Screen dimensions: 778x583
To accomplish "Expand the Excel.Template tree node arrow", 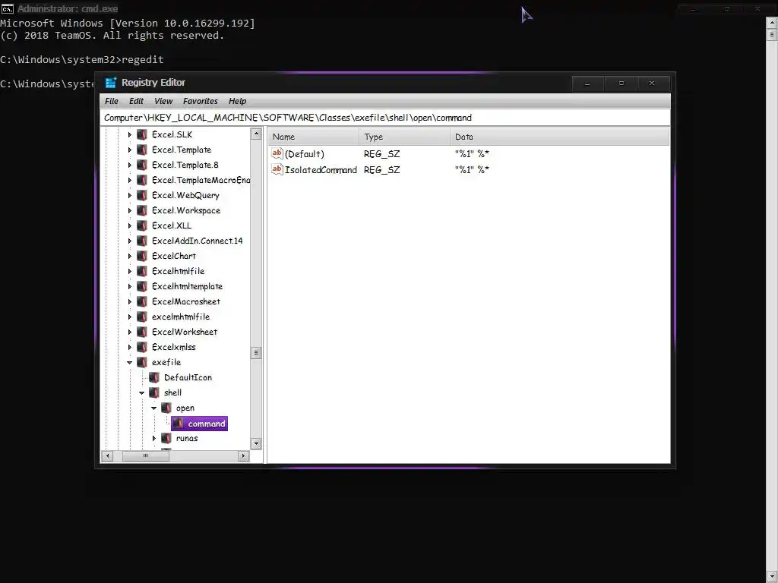I will pos(129,150).
